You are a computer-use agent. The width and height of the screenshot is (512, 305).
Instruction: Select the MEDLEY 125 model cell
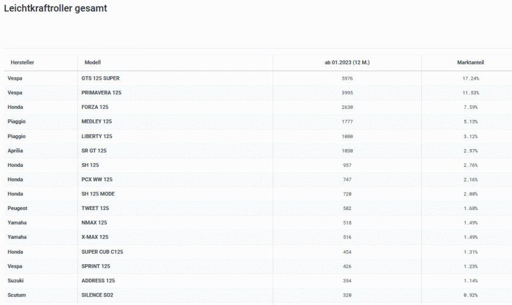[97, 121]
